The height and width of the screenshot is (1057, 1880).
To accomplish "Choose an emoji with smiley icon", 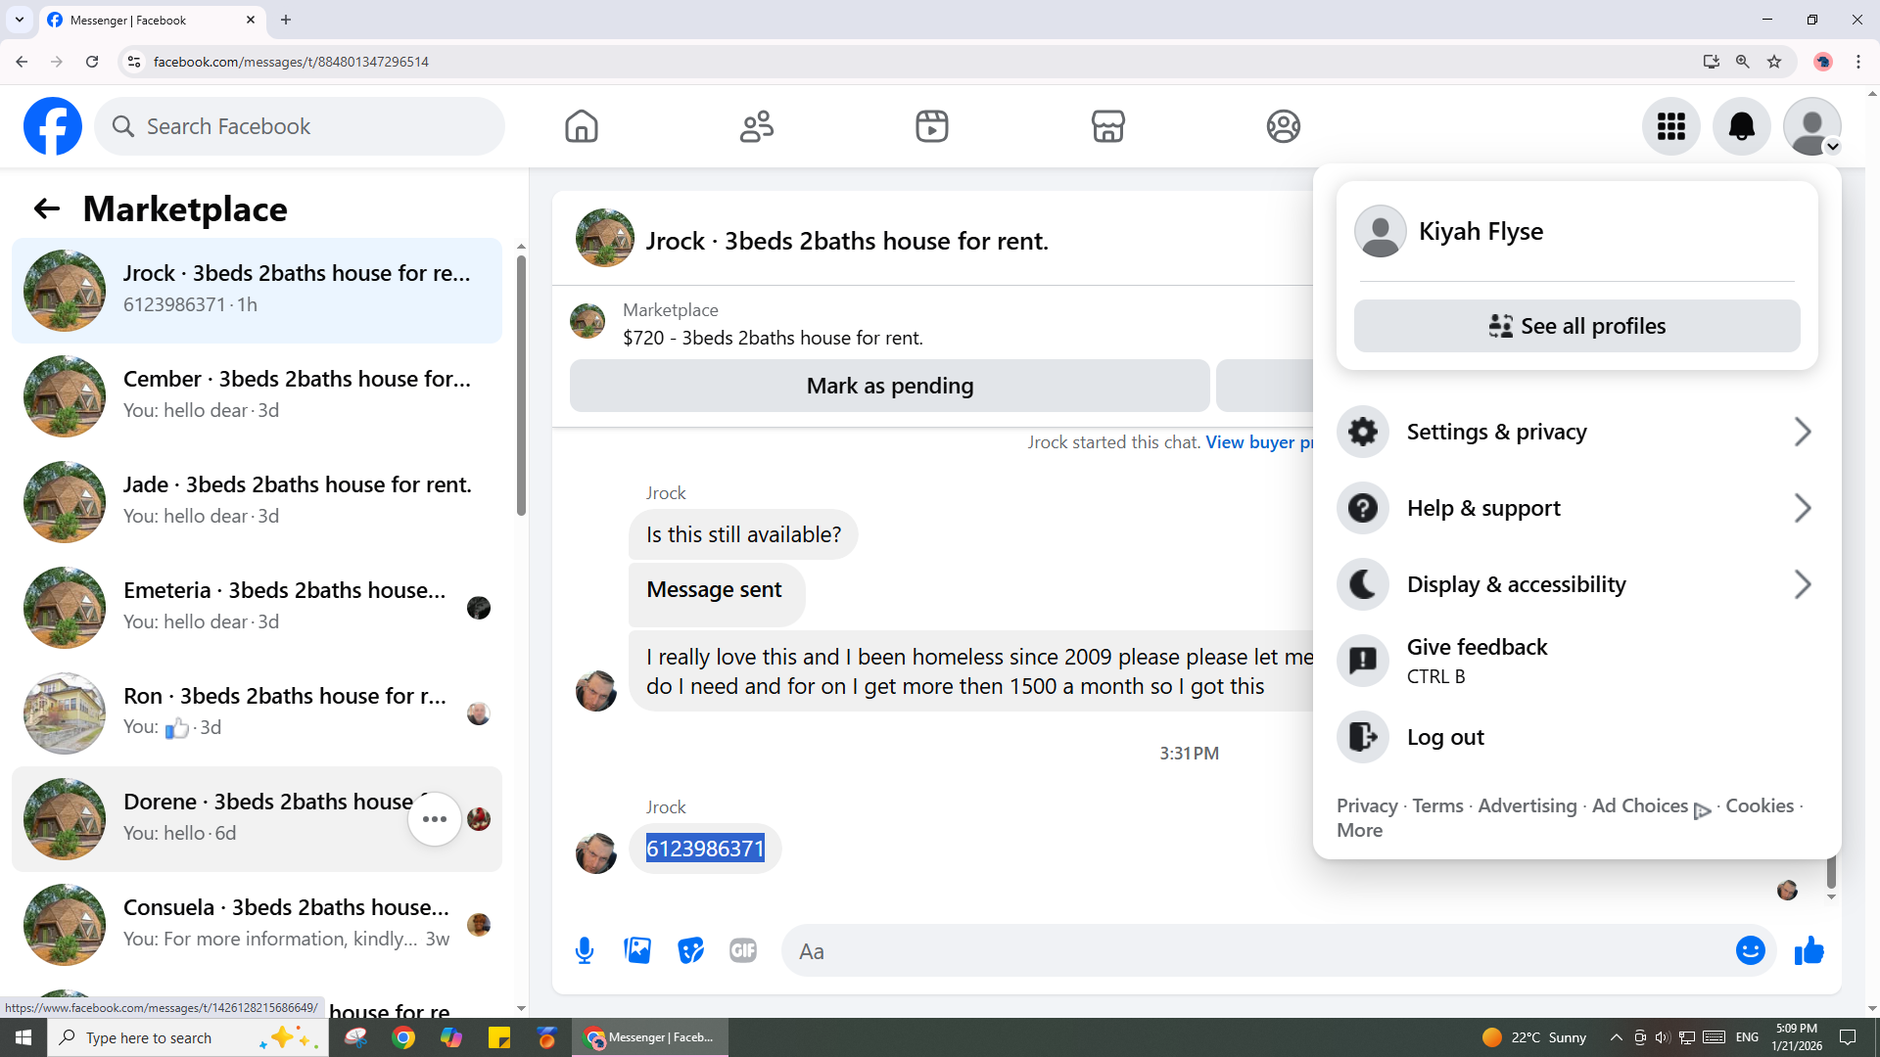I will (1750, 950).
